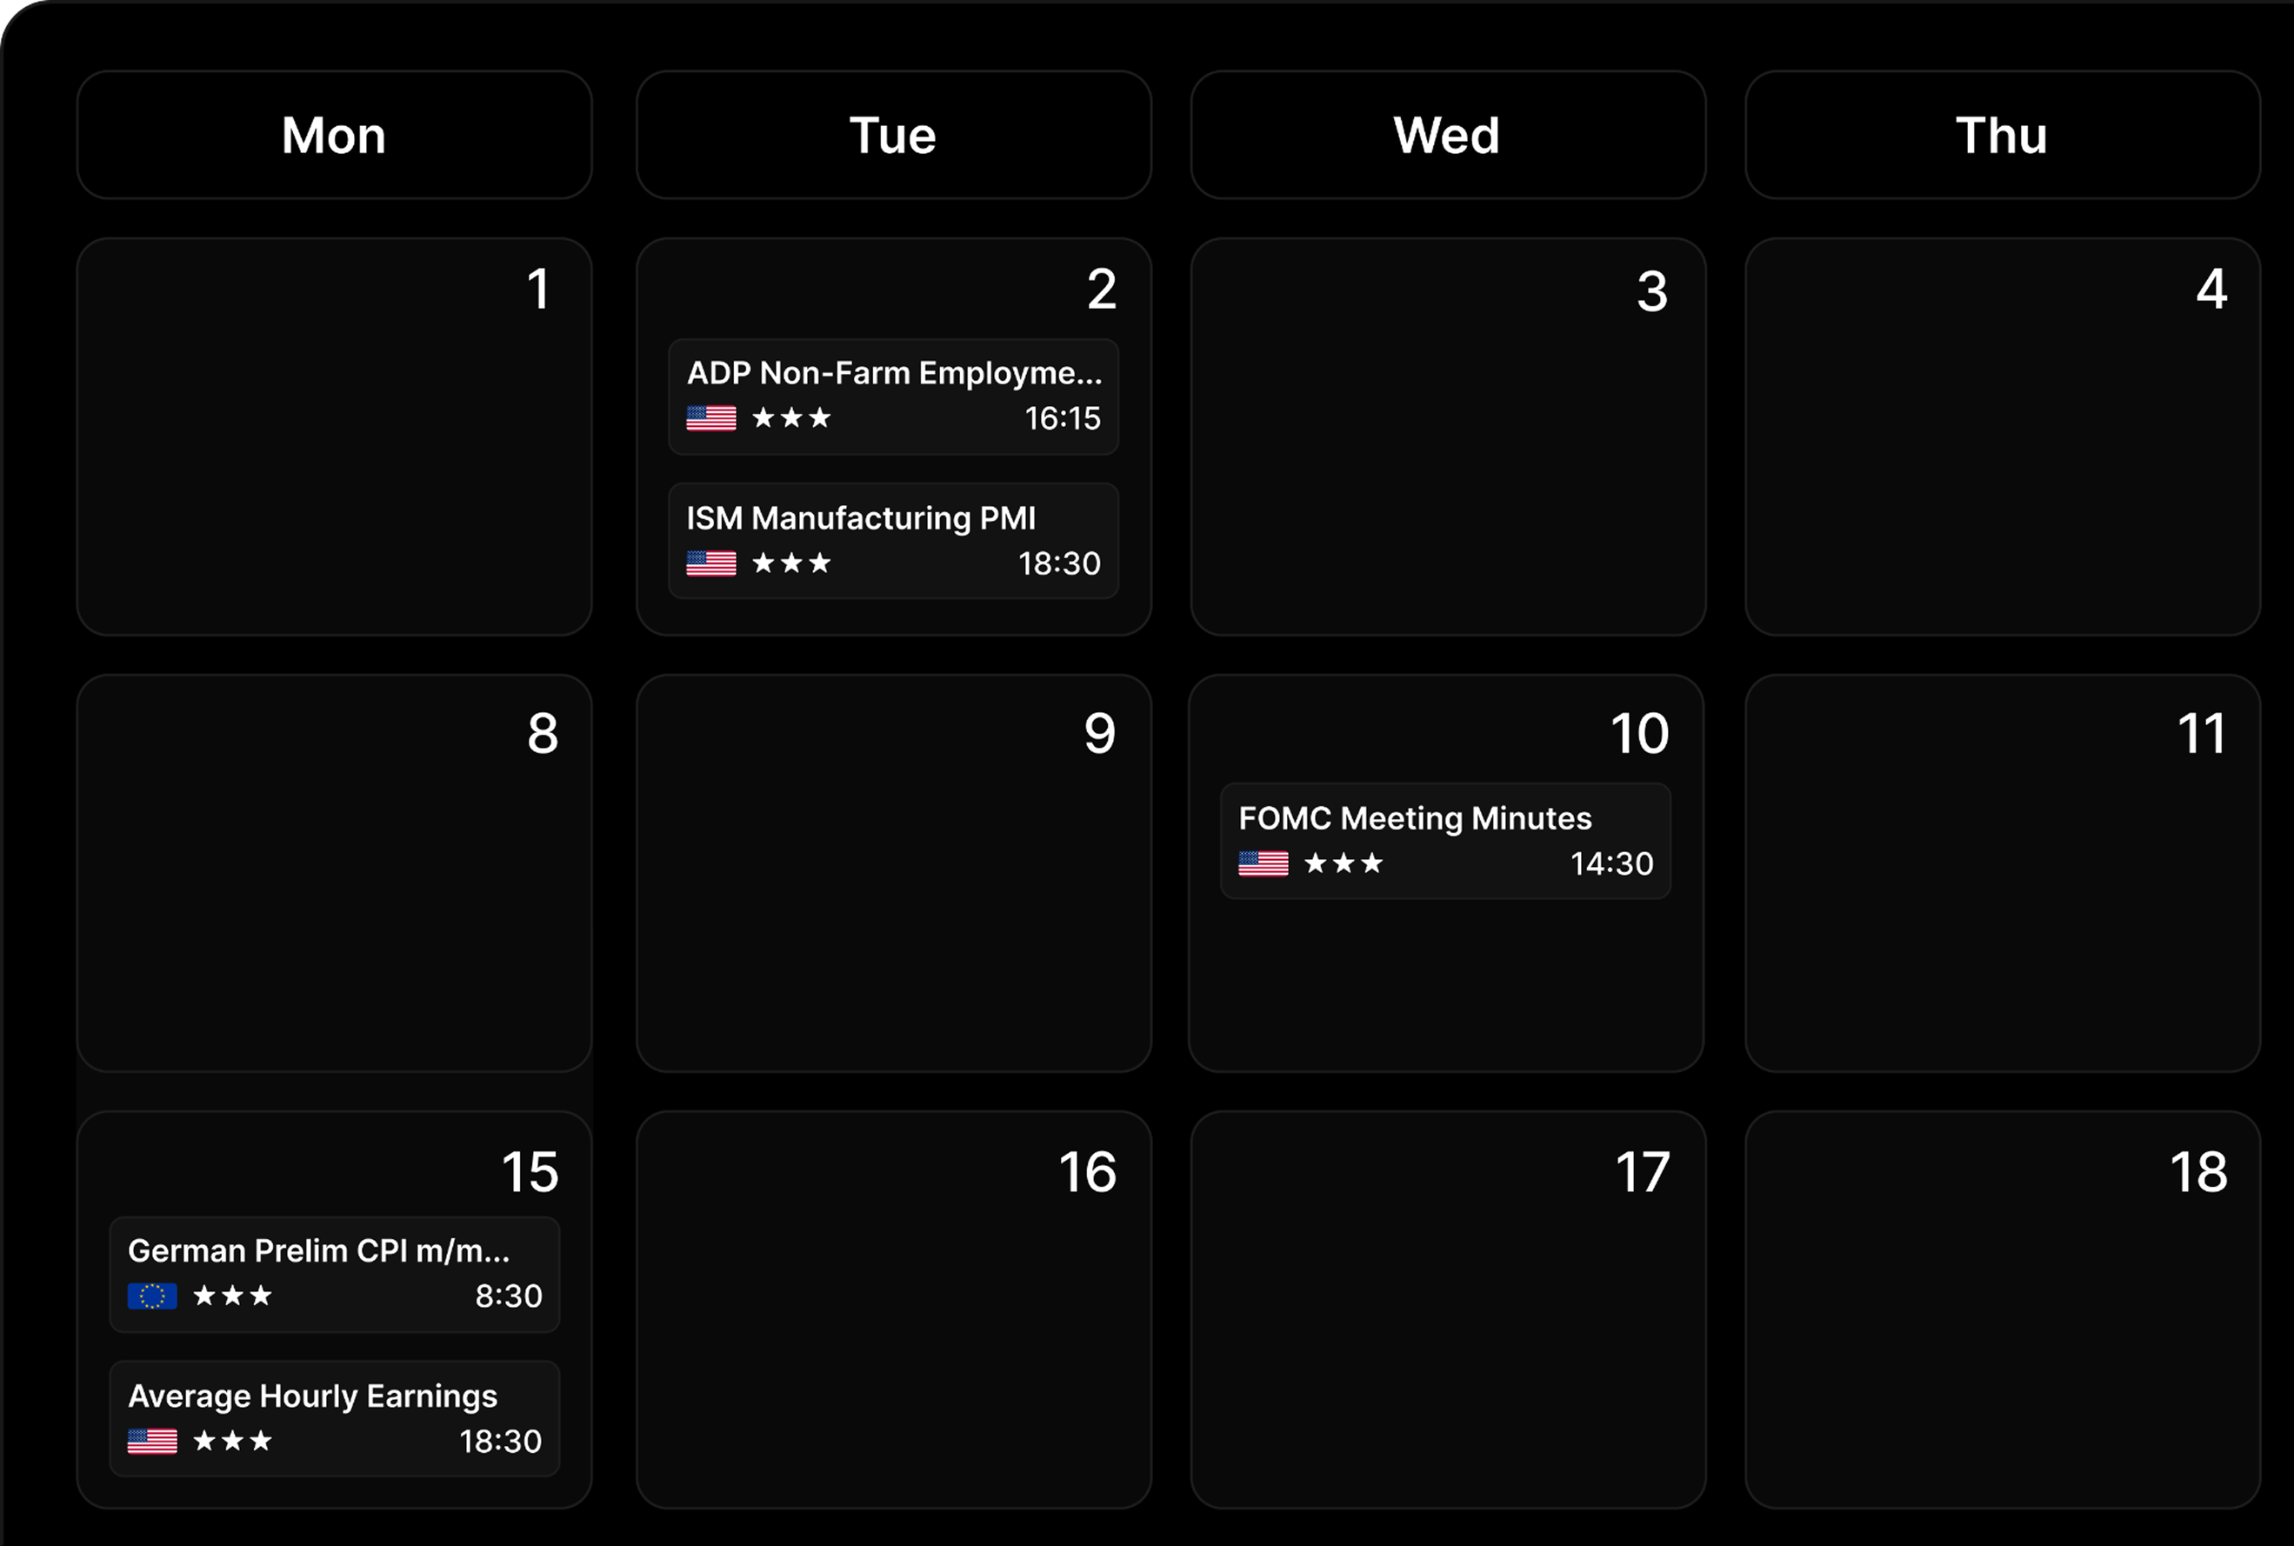Screen dimensions: 2294x1546
Task: Click the US flag on FOMC Meeting Minutes
Action: pos(1263,863)
